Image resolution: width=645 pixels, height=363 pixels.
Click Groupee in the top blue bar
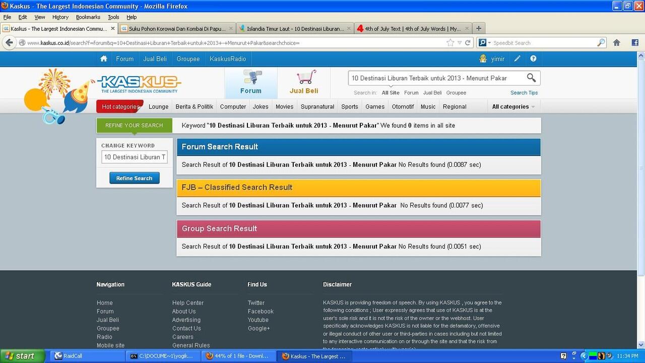(188, 59)
